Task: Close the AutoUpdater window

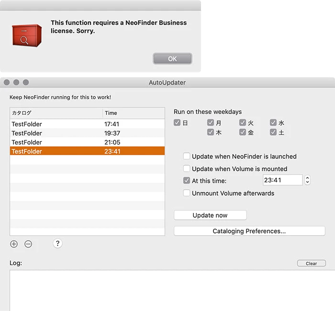Action: click(x=7, y=82)
